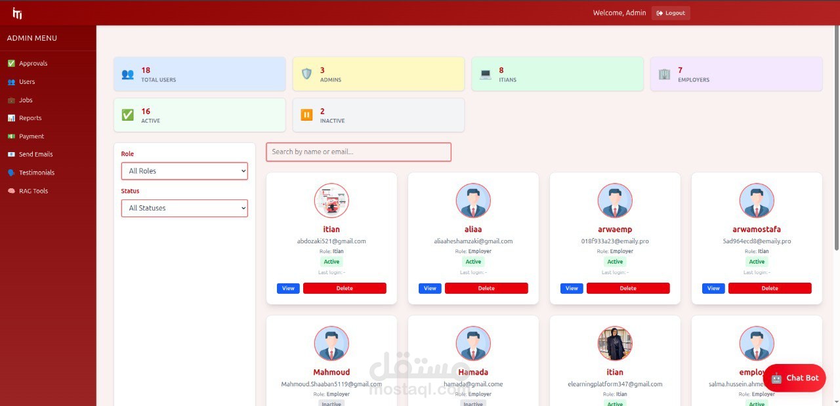Click the search by name or email field
Image resolution: width=840 pixels, height=406 pixels.
coord(358,152)
